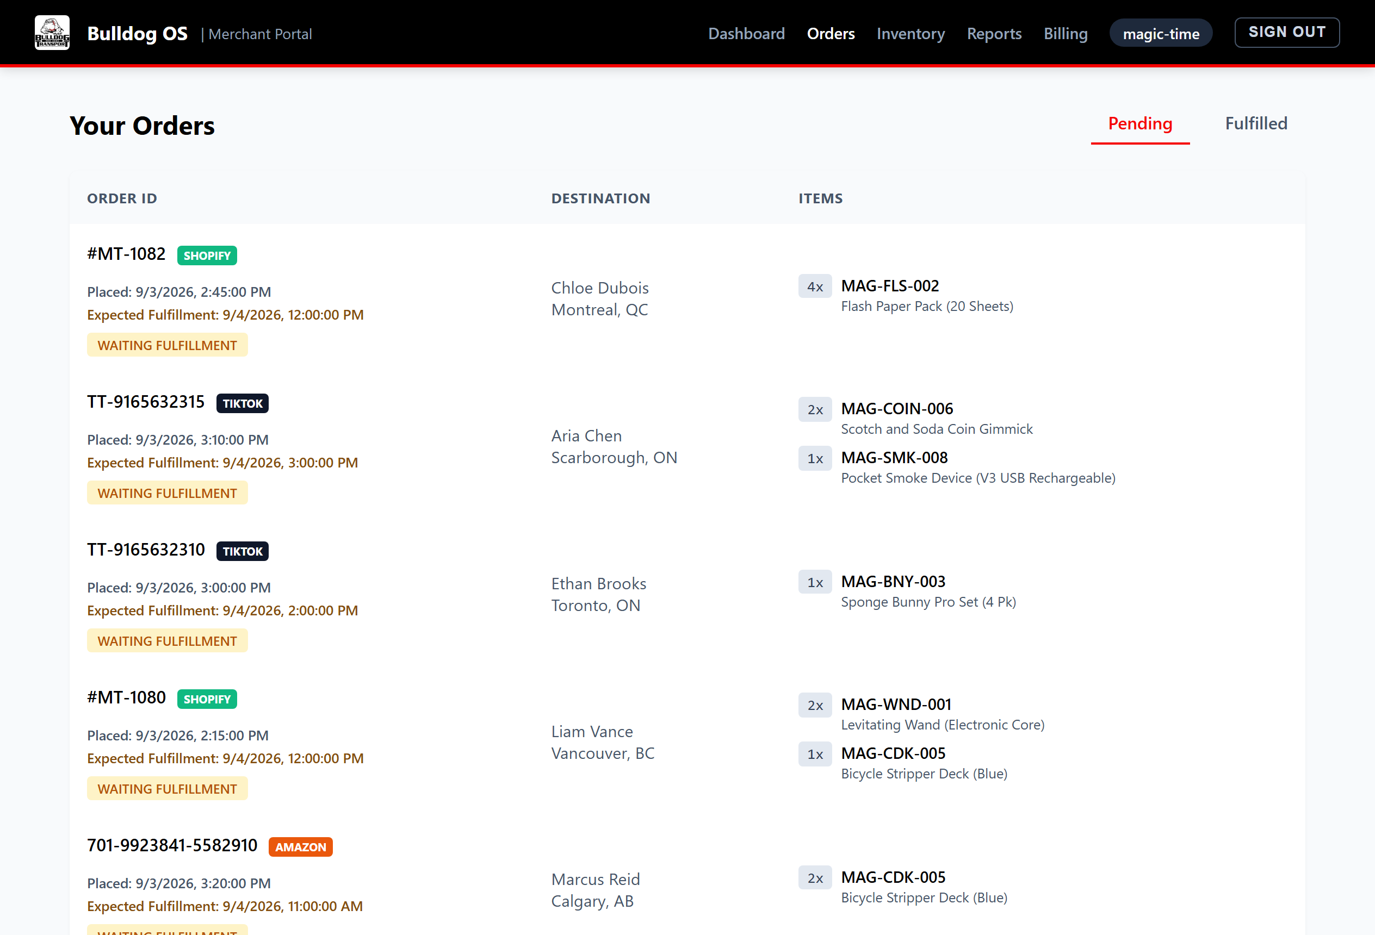Click SKU MAG-SMK-008
The width and height of the screenshot is (1375, 935).
pos(894,458)
